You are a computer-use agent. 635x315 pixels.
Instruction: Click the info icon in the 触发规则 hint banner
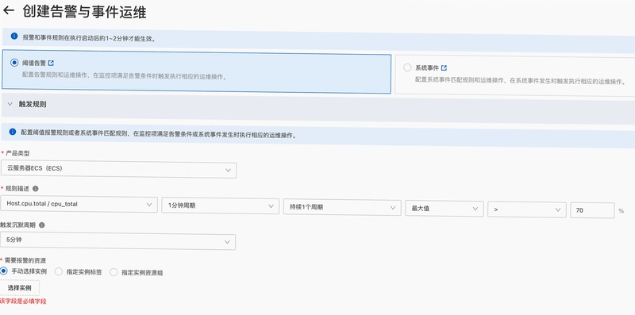tap(13, 132)
